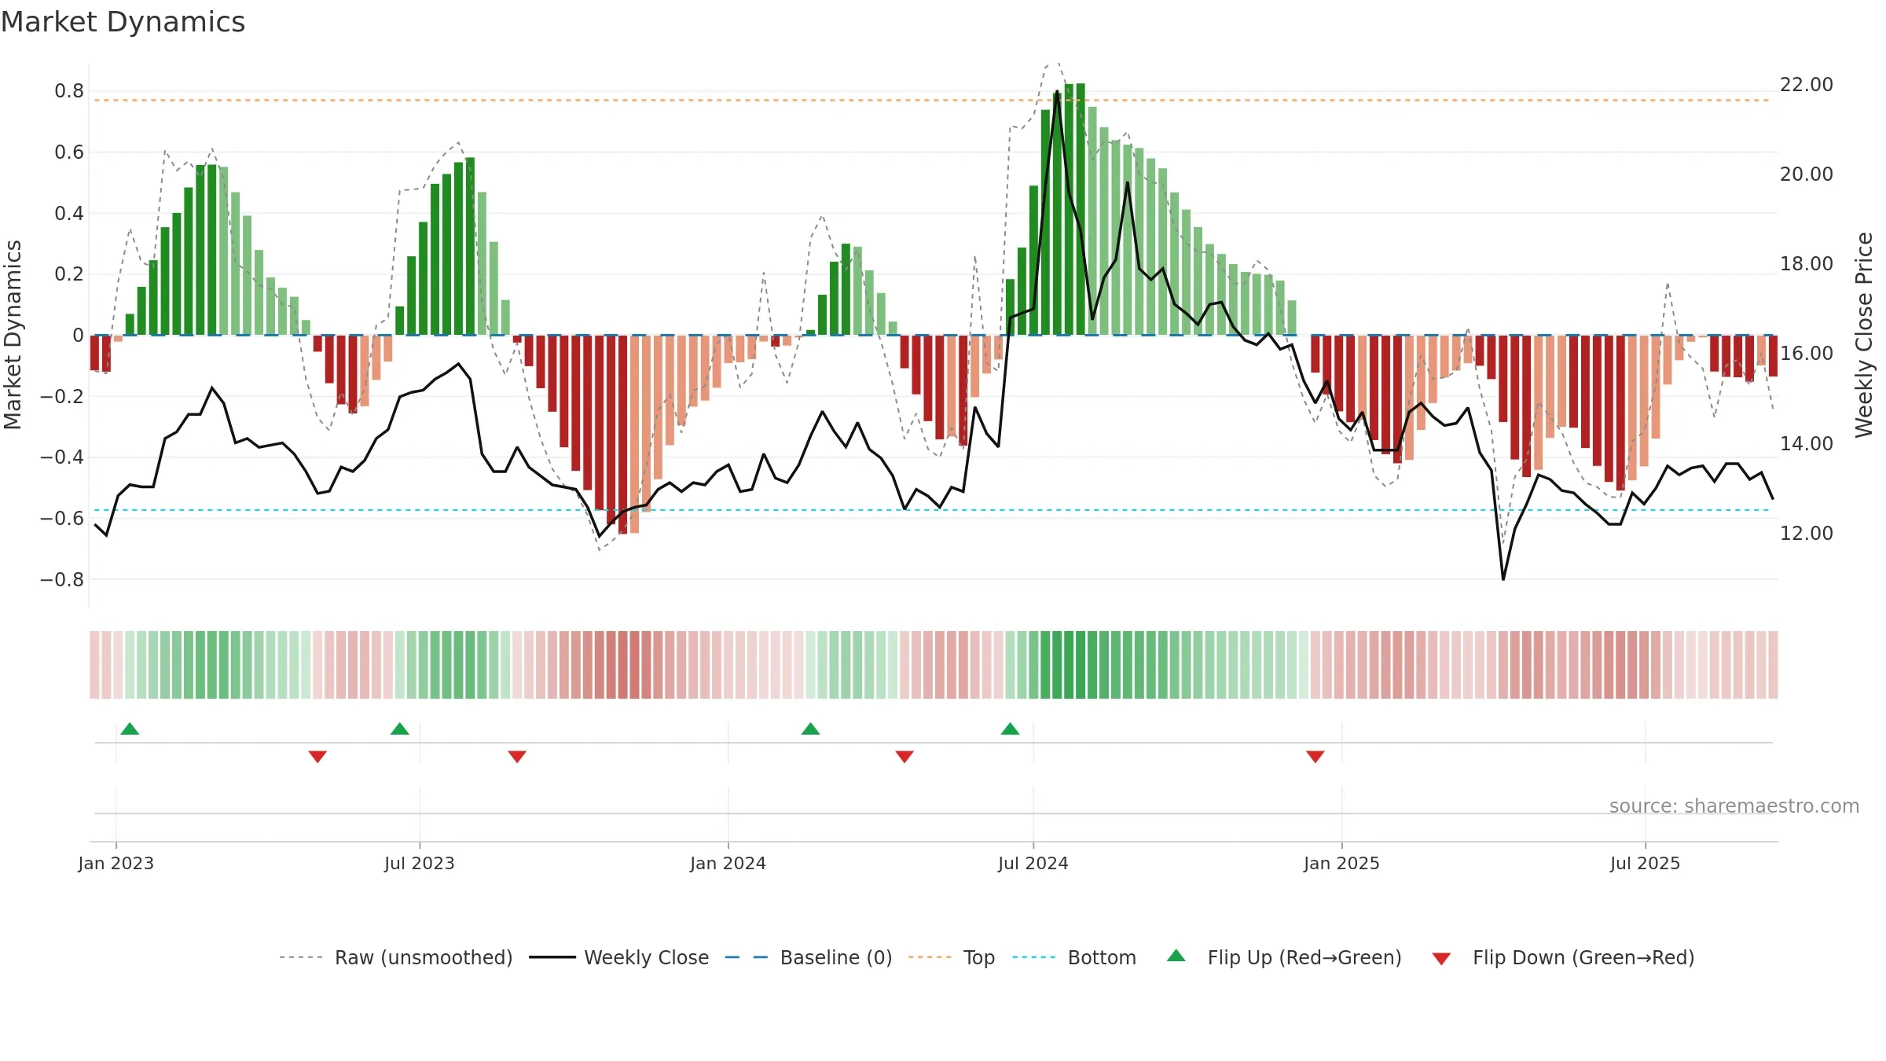Click the red Flip Down legend triangle icon
This screenshot has width=1886, height=1061.
pyautogui.click(x=1441, y=959)
